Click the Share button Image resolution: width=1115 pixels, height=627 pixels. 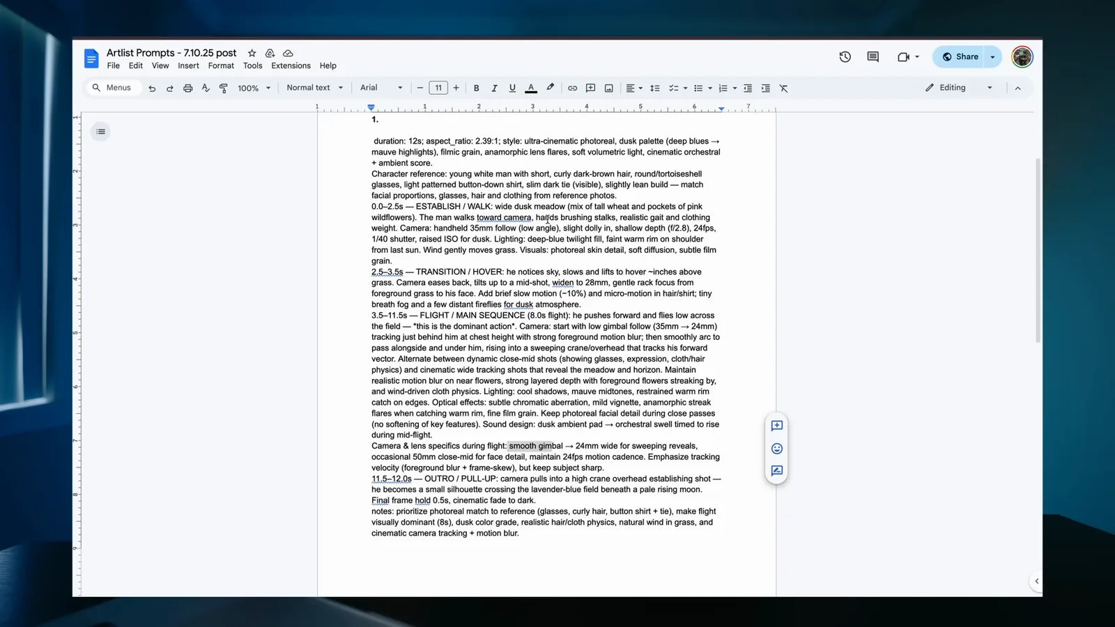pyautogui.click(x=960, y=57)
